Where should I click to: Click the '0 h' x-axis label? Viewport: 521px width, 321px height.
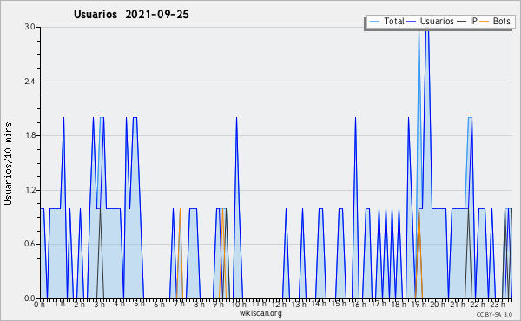pyautogui.click(x=39, y=304)
